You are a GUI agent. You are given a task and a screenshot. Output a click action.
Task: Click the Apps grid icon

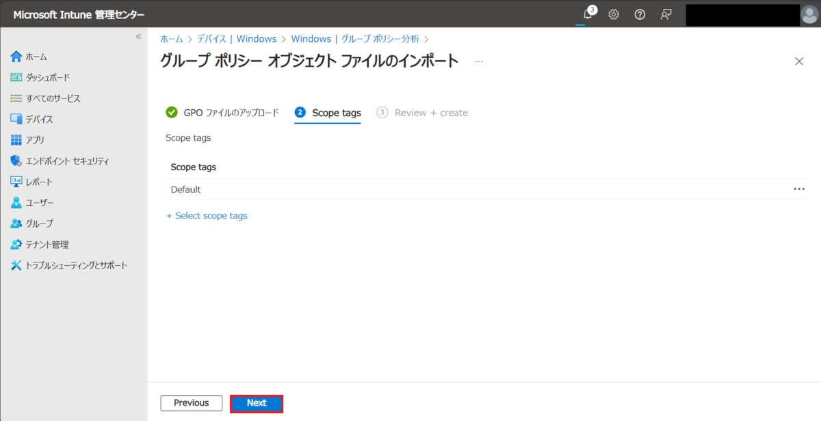pos(16,140)
